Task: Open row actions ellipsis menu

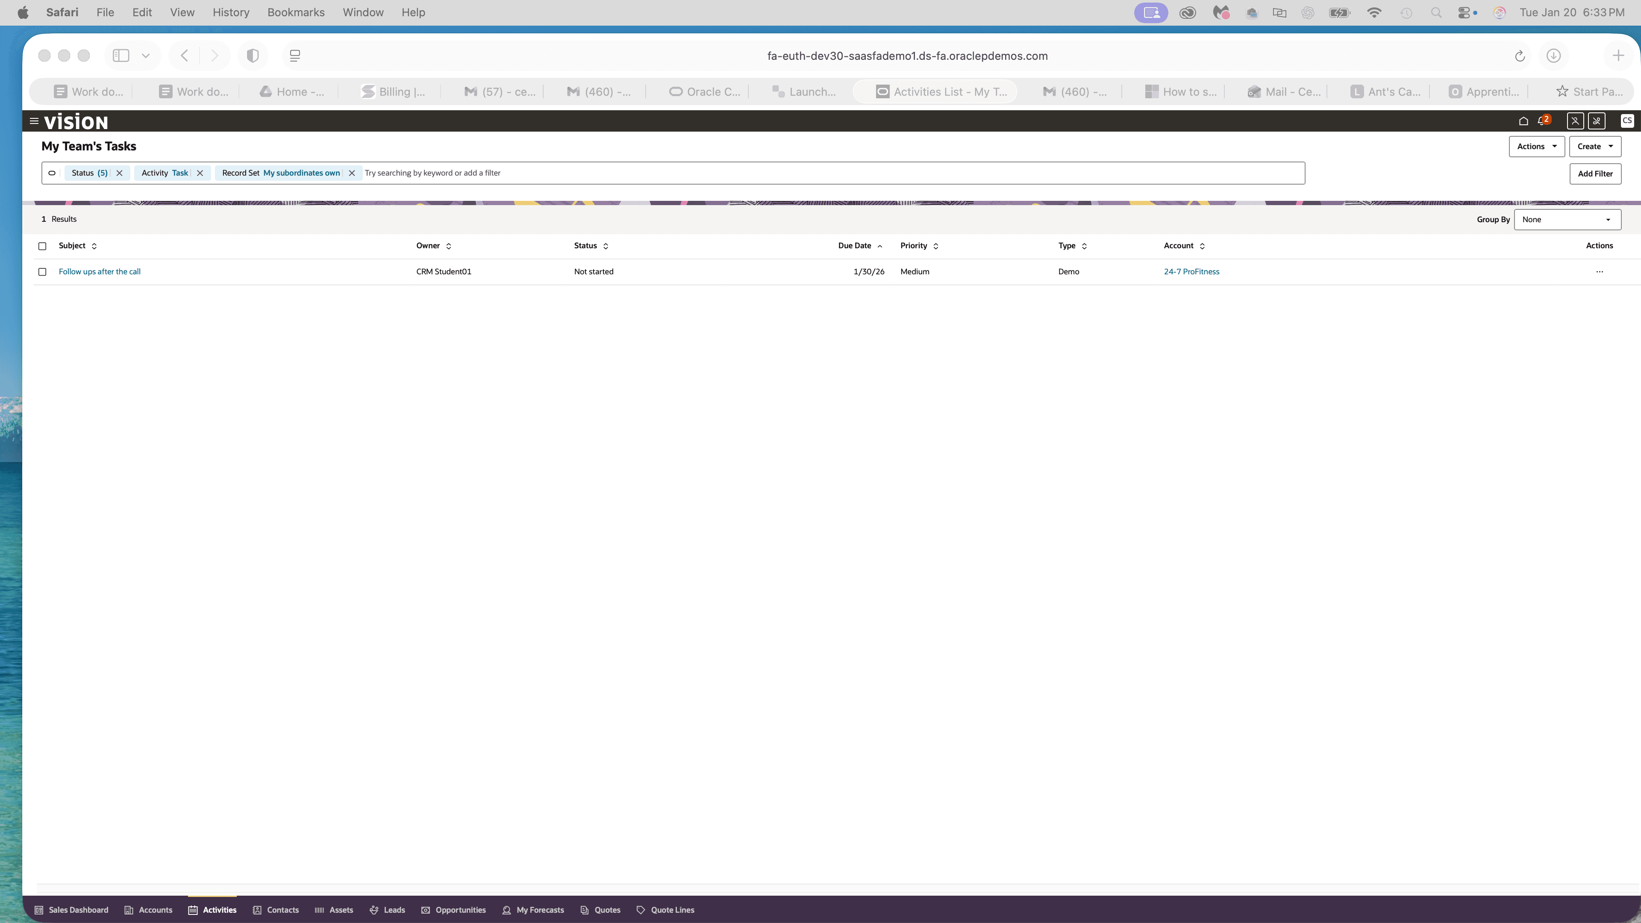Action: tap(1599, 272)
